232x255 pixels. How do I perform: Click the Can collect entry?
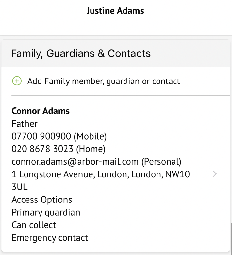(34, 225)
